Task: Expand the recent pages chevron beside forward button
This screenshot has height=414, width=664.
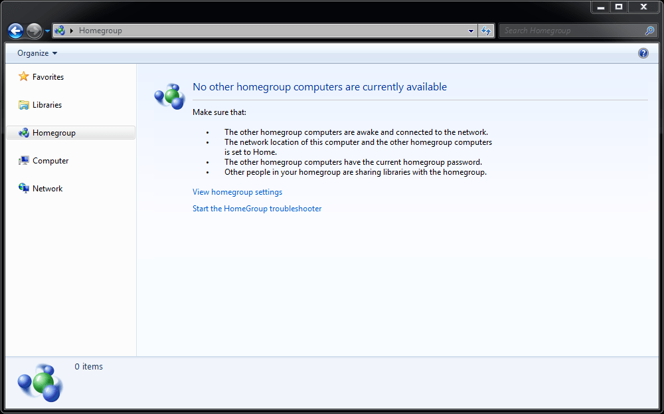Action: pos(46,31)
